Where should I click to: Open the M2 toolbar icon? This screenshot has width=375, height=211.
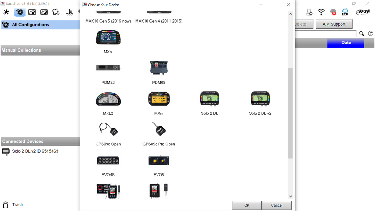click(32, 12)
